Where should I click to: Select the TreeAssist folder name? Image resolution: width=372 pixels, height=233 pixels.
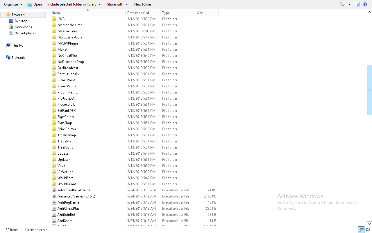[x=65, y=147]
